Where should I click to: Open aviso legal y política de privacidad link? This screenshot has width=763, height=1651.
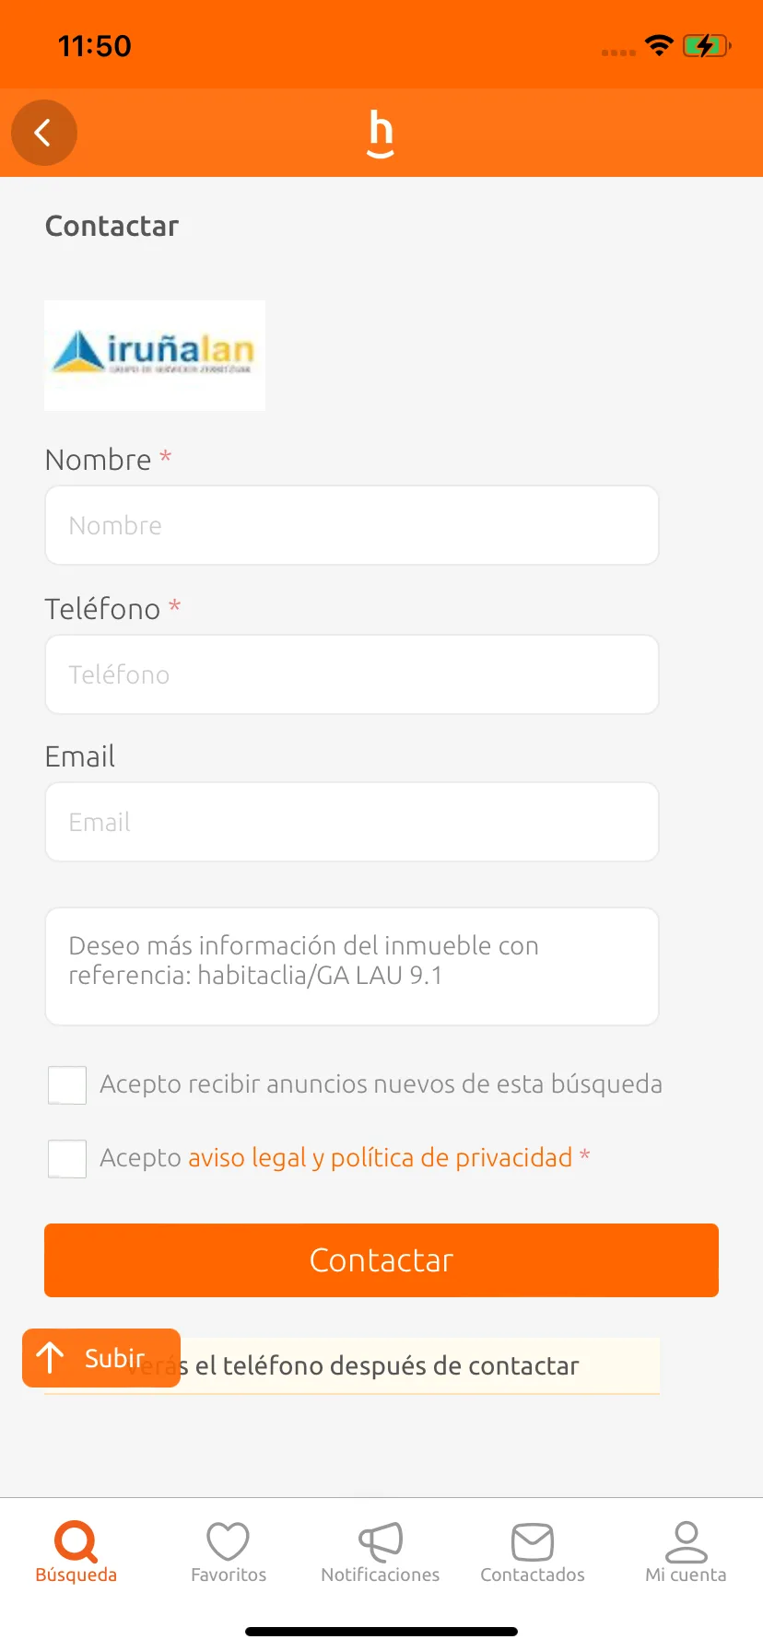coord(381,1157)
